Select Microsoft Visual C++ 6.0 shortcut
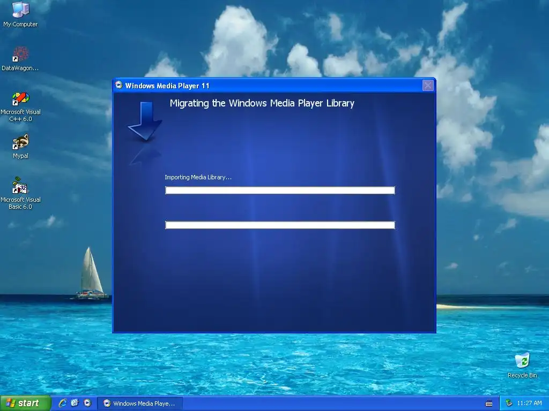 (20, 106)
